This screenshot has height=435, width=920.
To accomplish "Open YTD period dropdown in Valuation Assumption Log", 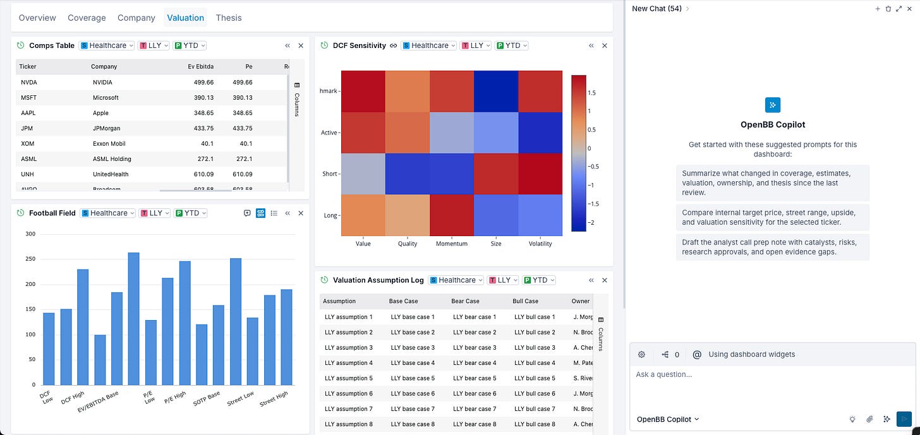I will tap(540, 280).
